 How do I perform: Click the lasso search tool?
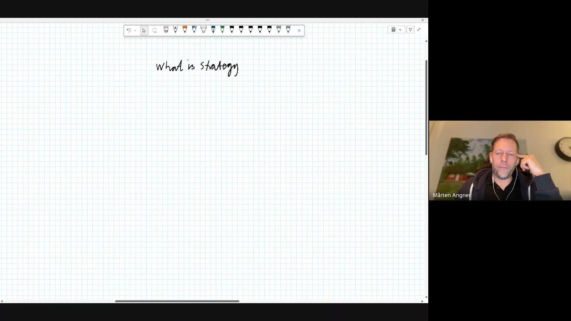(x=155, y=30)
